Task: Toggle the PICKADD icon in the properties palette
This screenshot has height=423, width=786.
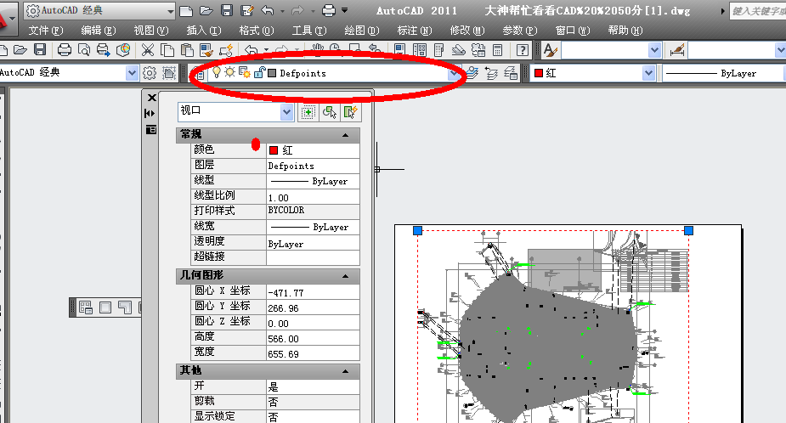Action: tap(308, 112)
